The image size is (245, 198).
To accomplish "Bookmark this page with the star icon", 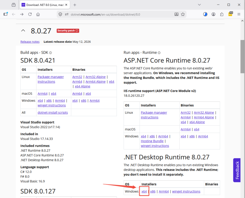I will pos(183,14).
